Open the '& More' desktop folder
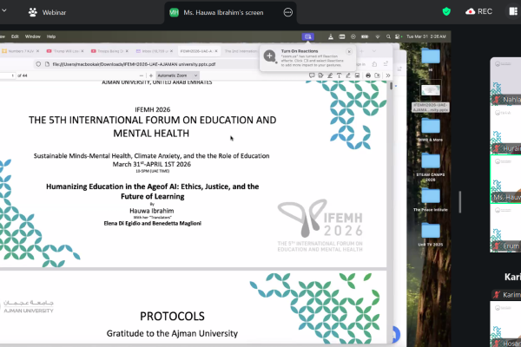This screenshot has height=347, width=521. [x=431, y=129]
